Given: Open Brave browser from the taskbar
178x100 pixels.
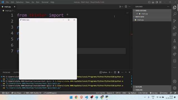Looking at the screenshot, I should click(81, 97).
